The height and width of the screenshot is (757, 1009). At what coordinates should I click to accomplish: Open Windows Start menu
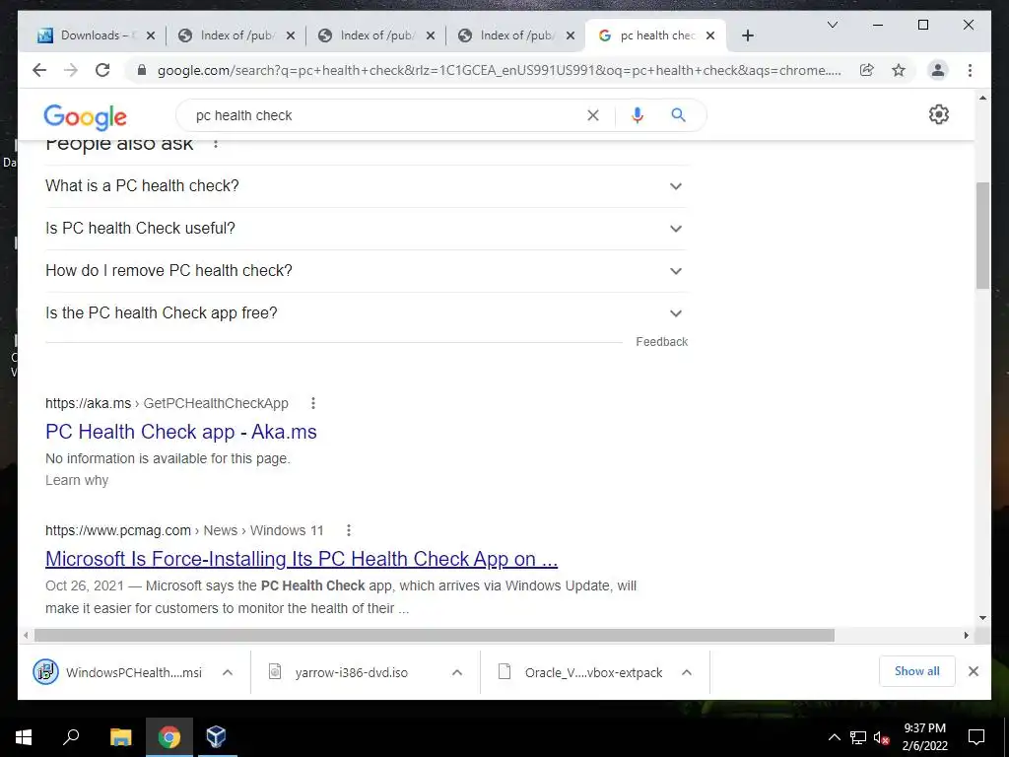[24, 737]
